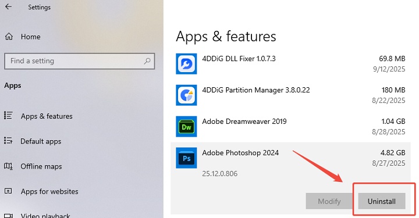Open Apps & features in sidebar
Viewport: 419px width, 218px height.
[x=47, y=116]
